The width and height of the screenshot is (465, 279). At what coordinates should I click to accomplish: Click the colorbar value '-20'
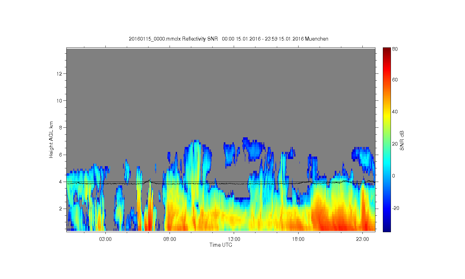click(x=396, y=208)
